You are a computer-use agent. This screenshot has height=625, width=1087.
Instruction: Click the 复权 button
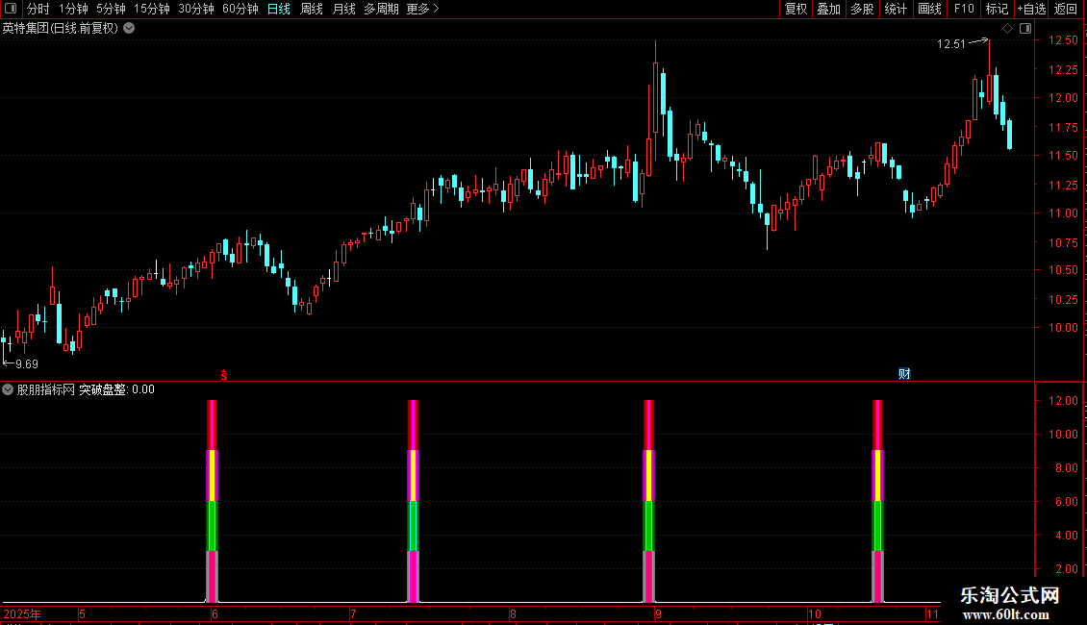point(796,9)
